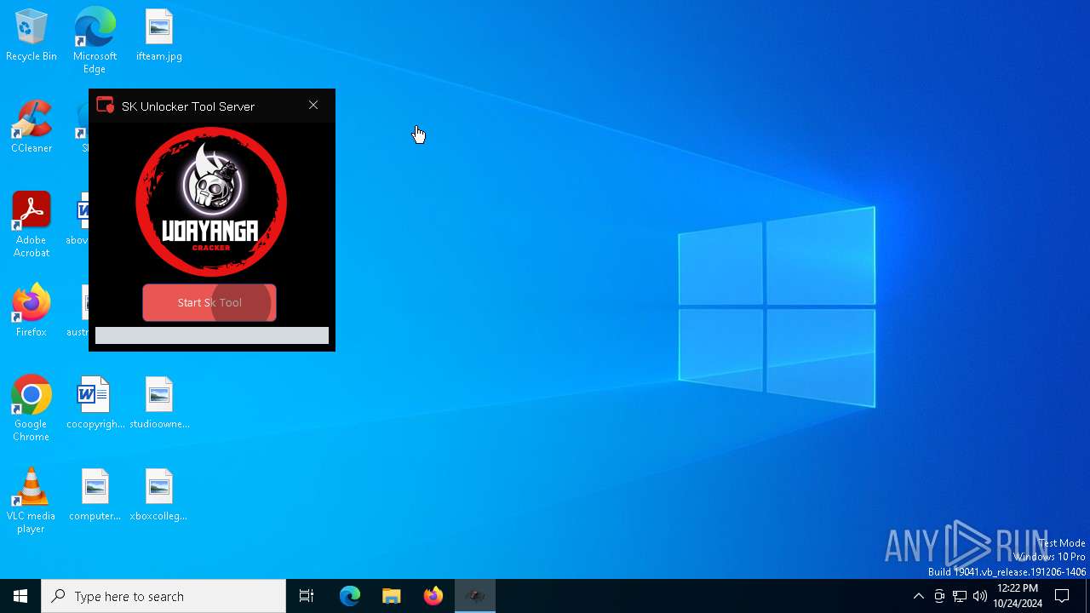Click the Udayanga Cracker logo image
The height and width of the screenshot is (613, 1090).
click(211, 202)
